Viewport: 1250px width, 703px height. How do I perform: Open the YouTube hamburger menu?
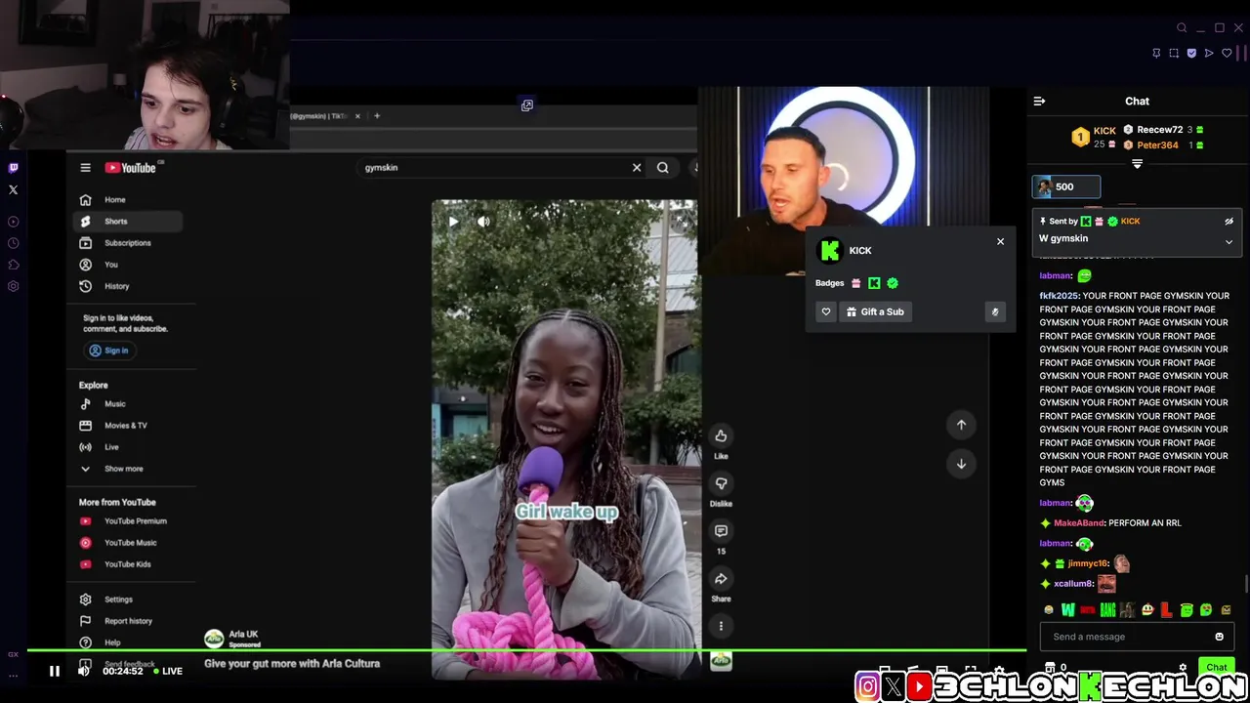[85, 168]
